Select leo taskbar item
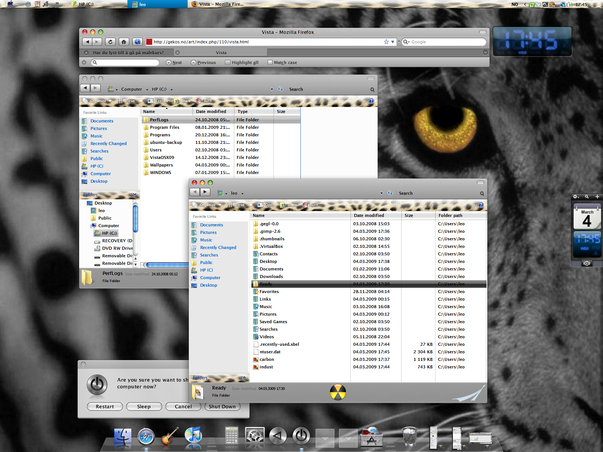The height and width of the screenshot is (452, 603). point(157,4)
